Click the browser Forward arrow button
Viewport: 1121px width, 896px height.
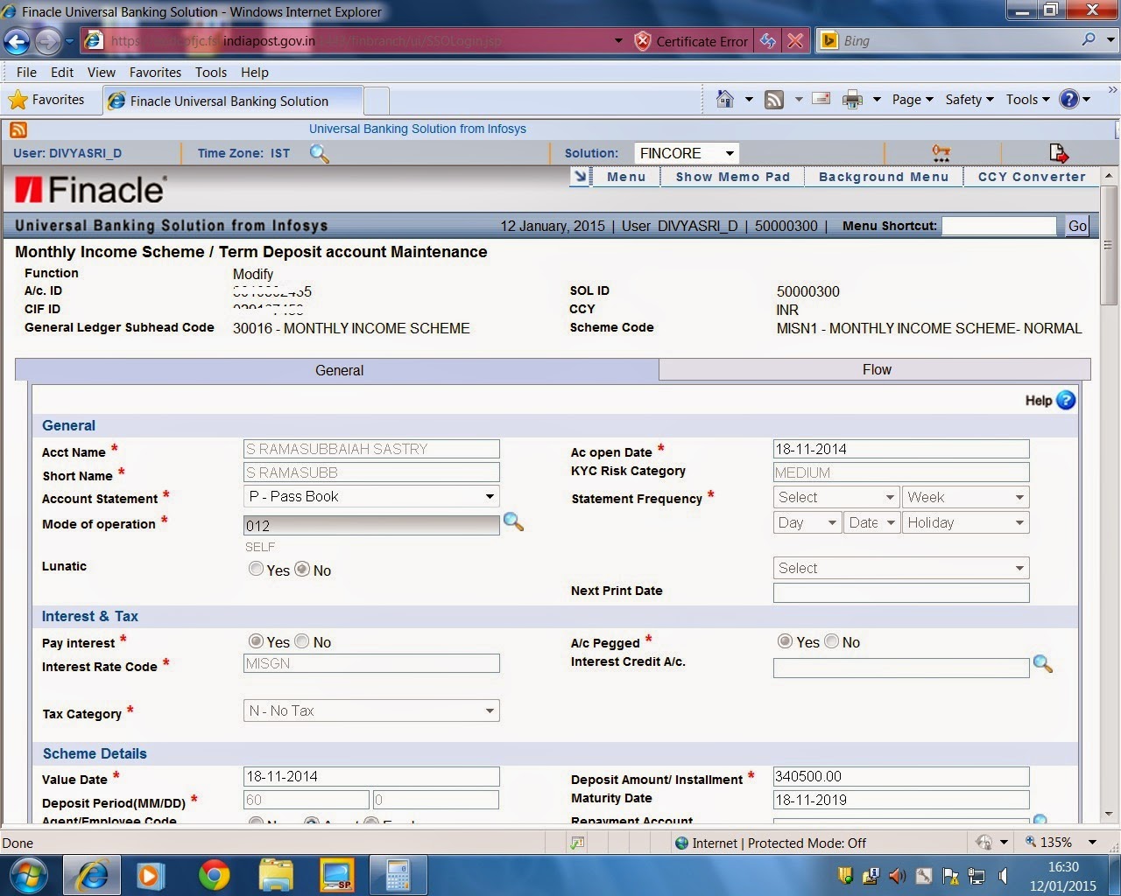pos(48,41)
